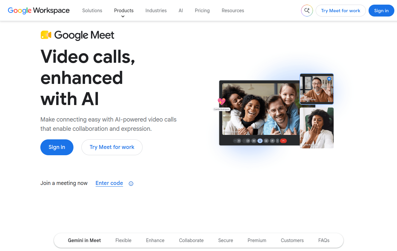Image resolution: width=397 pixels, height=251 pixels.
Task: Click the Enter code link
Action: click(109, 183)
